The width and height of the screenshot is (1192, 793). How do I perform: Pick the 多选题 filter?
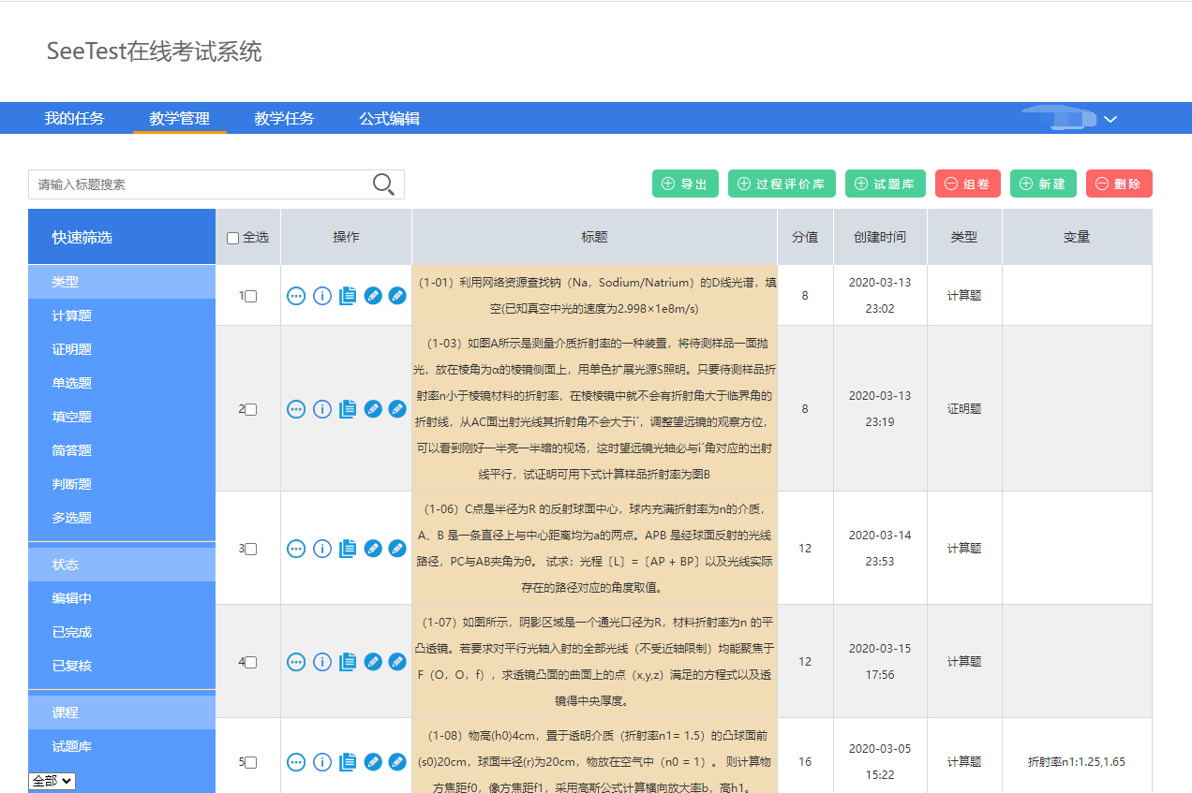click(x=72, y=518)
